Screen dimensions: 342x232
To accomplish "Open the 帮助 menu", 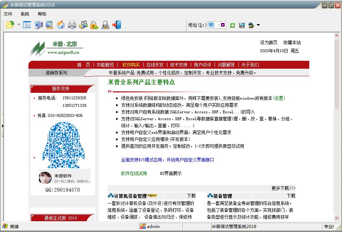I will click(x=42, y=14).
